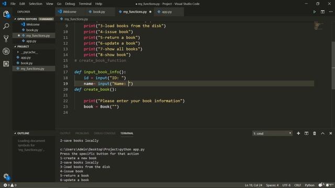Run Python file using play icon
The image size is (335, 188).
(315, 11)
